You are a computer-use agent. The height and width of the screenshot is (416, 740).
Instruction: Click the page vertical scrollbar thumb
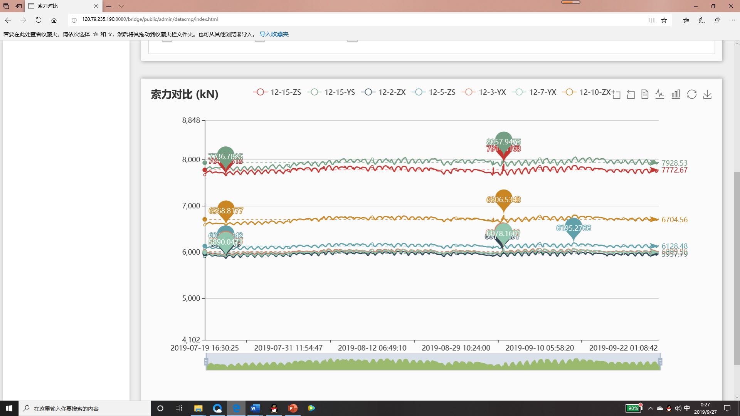(737, 268)
